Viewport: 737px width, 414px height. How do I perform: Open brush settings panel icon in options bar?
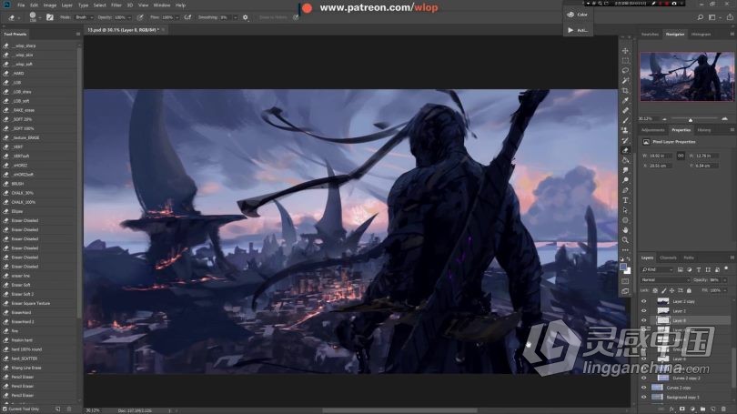[49, 17]
